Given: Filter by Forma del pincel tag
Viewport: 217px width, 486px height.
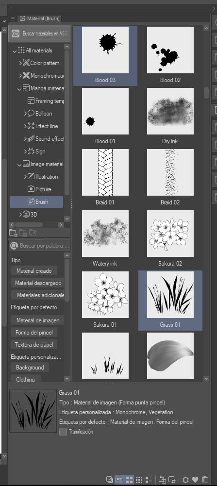Looking at the screenshot, I should pos(34,333).
